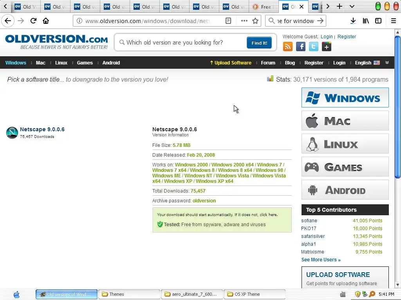This screenshot has width=401, height=300.
Task: Go back with the browser back arrow
Action: (8, 21)
